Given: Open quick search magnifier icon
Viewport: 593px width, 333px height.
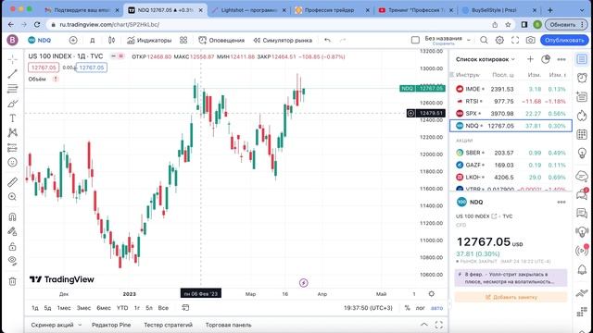Looking at the screenshot, I should tap(484, 40).
